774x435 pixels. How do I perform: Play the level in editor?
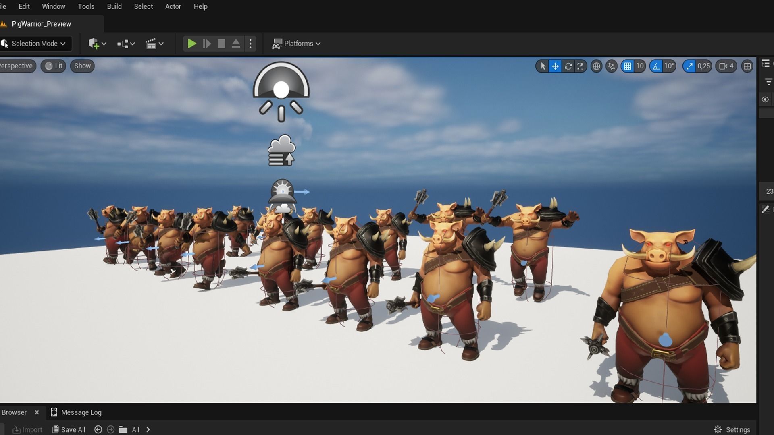click(192, 43)
